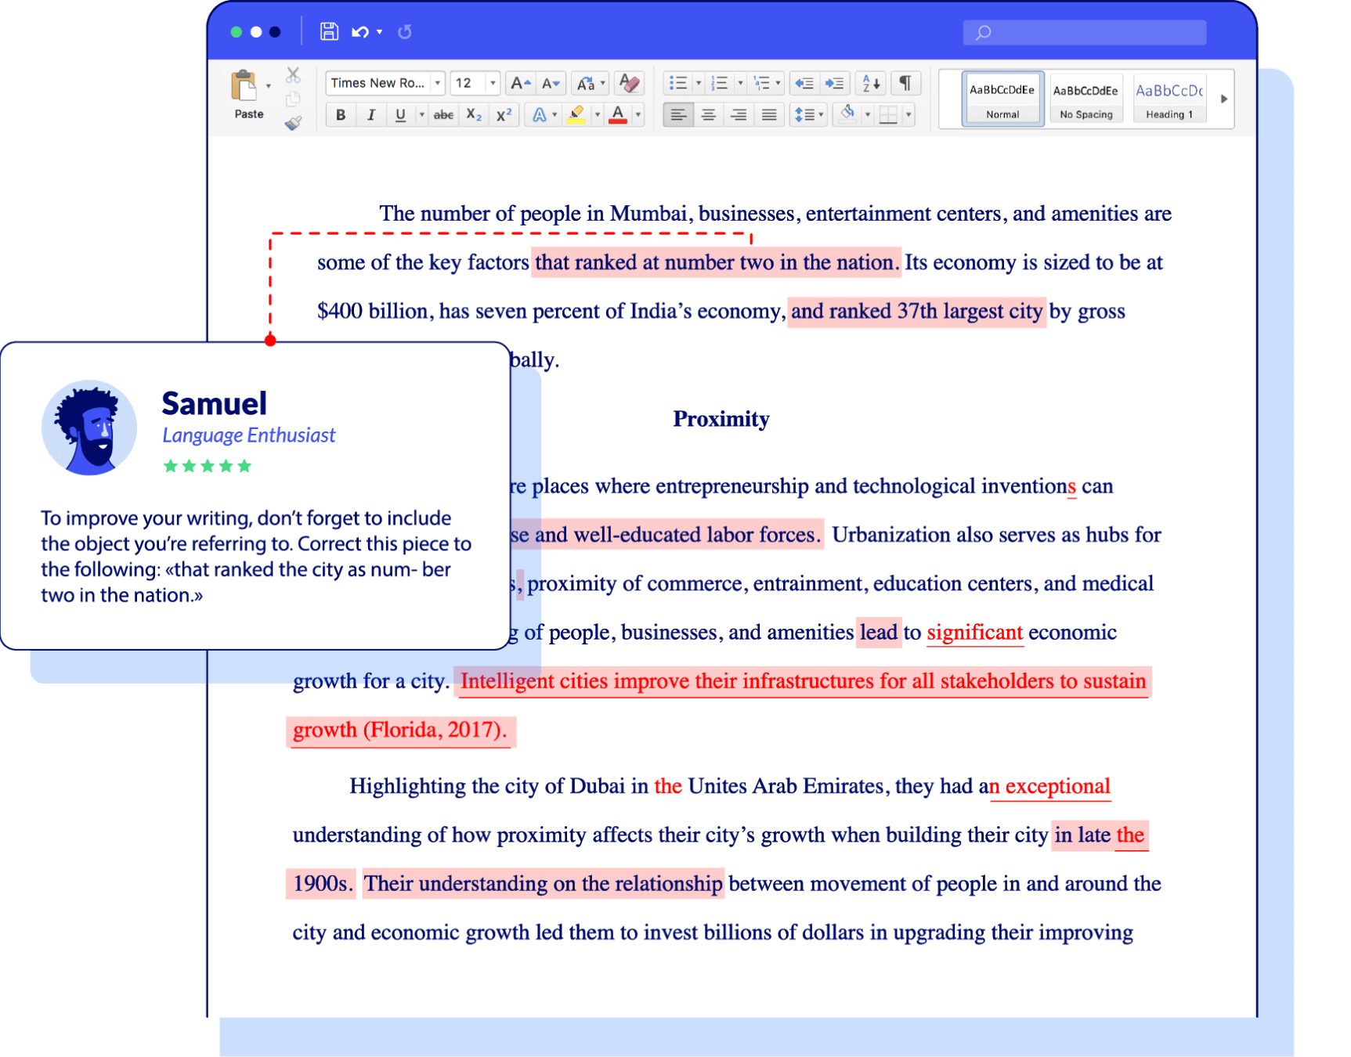Center align text
The image size is (1351, 1057).
click(708, 115)
